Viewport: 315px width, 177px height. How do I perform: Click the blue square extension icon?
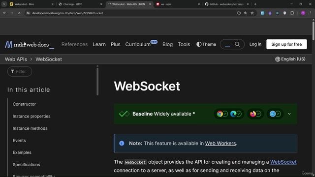tap(262, 13)
